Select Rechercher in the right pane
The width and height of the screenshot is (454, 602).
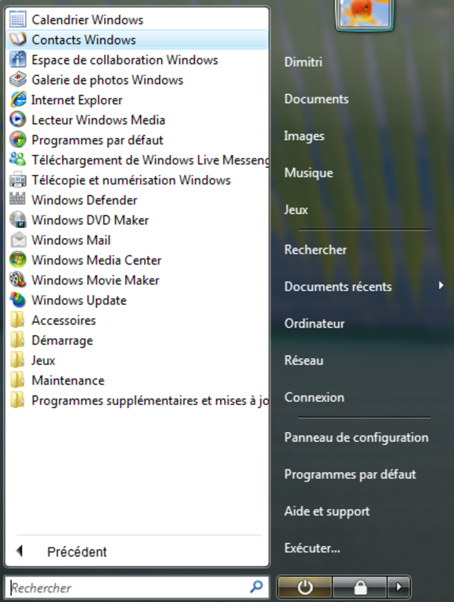click(x=316, y=250)
